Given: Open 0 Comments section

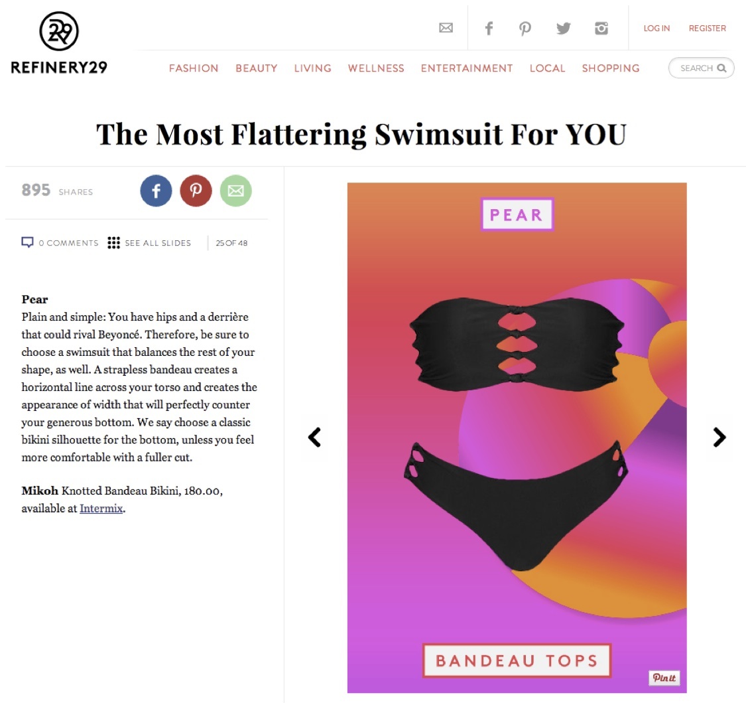Looking at the screenshot, I should [60, 243].
